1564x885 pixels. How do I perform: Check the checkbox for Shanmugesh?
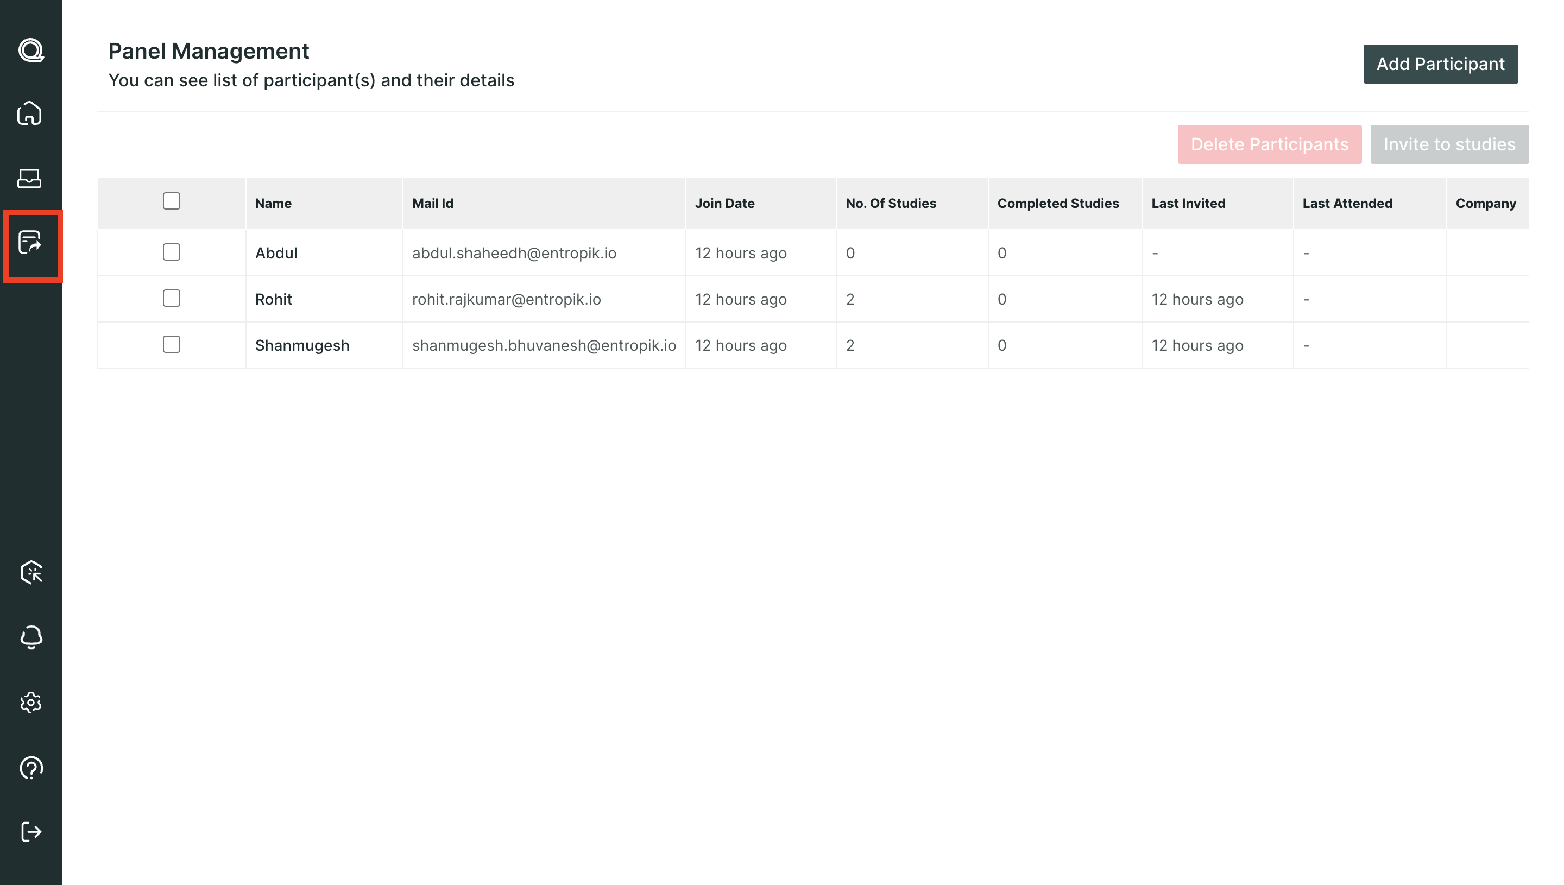pyautogui.click(x=172, y=345)
